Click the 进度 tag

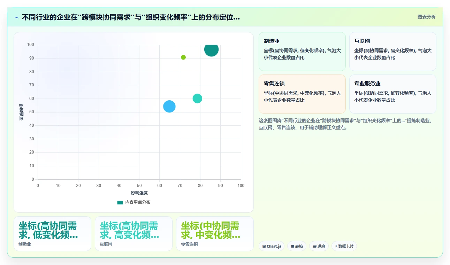pyautogui.click(x=319, y=246)
